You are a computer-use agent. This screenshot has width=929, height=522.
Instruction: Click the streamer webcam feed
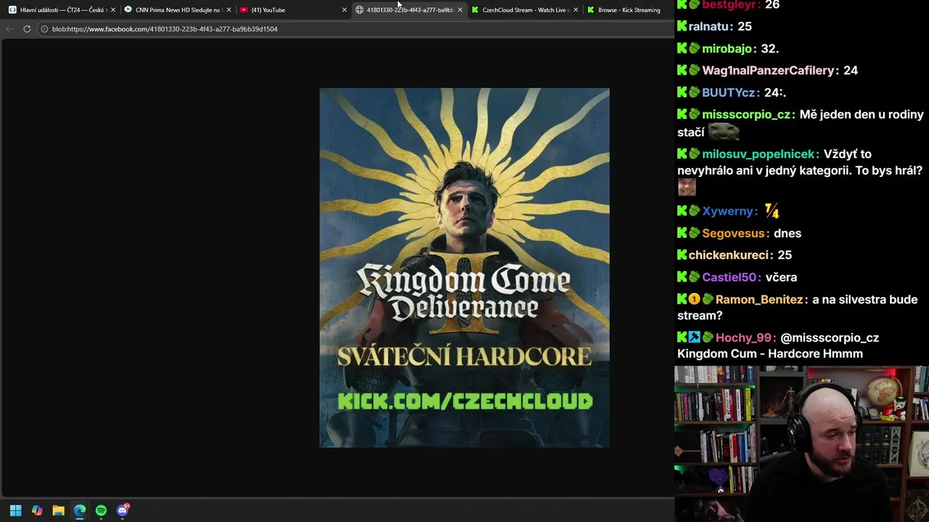[x=801, y=444]
